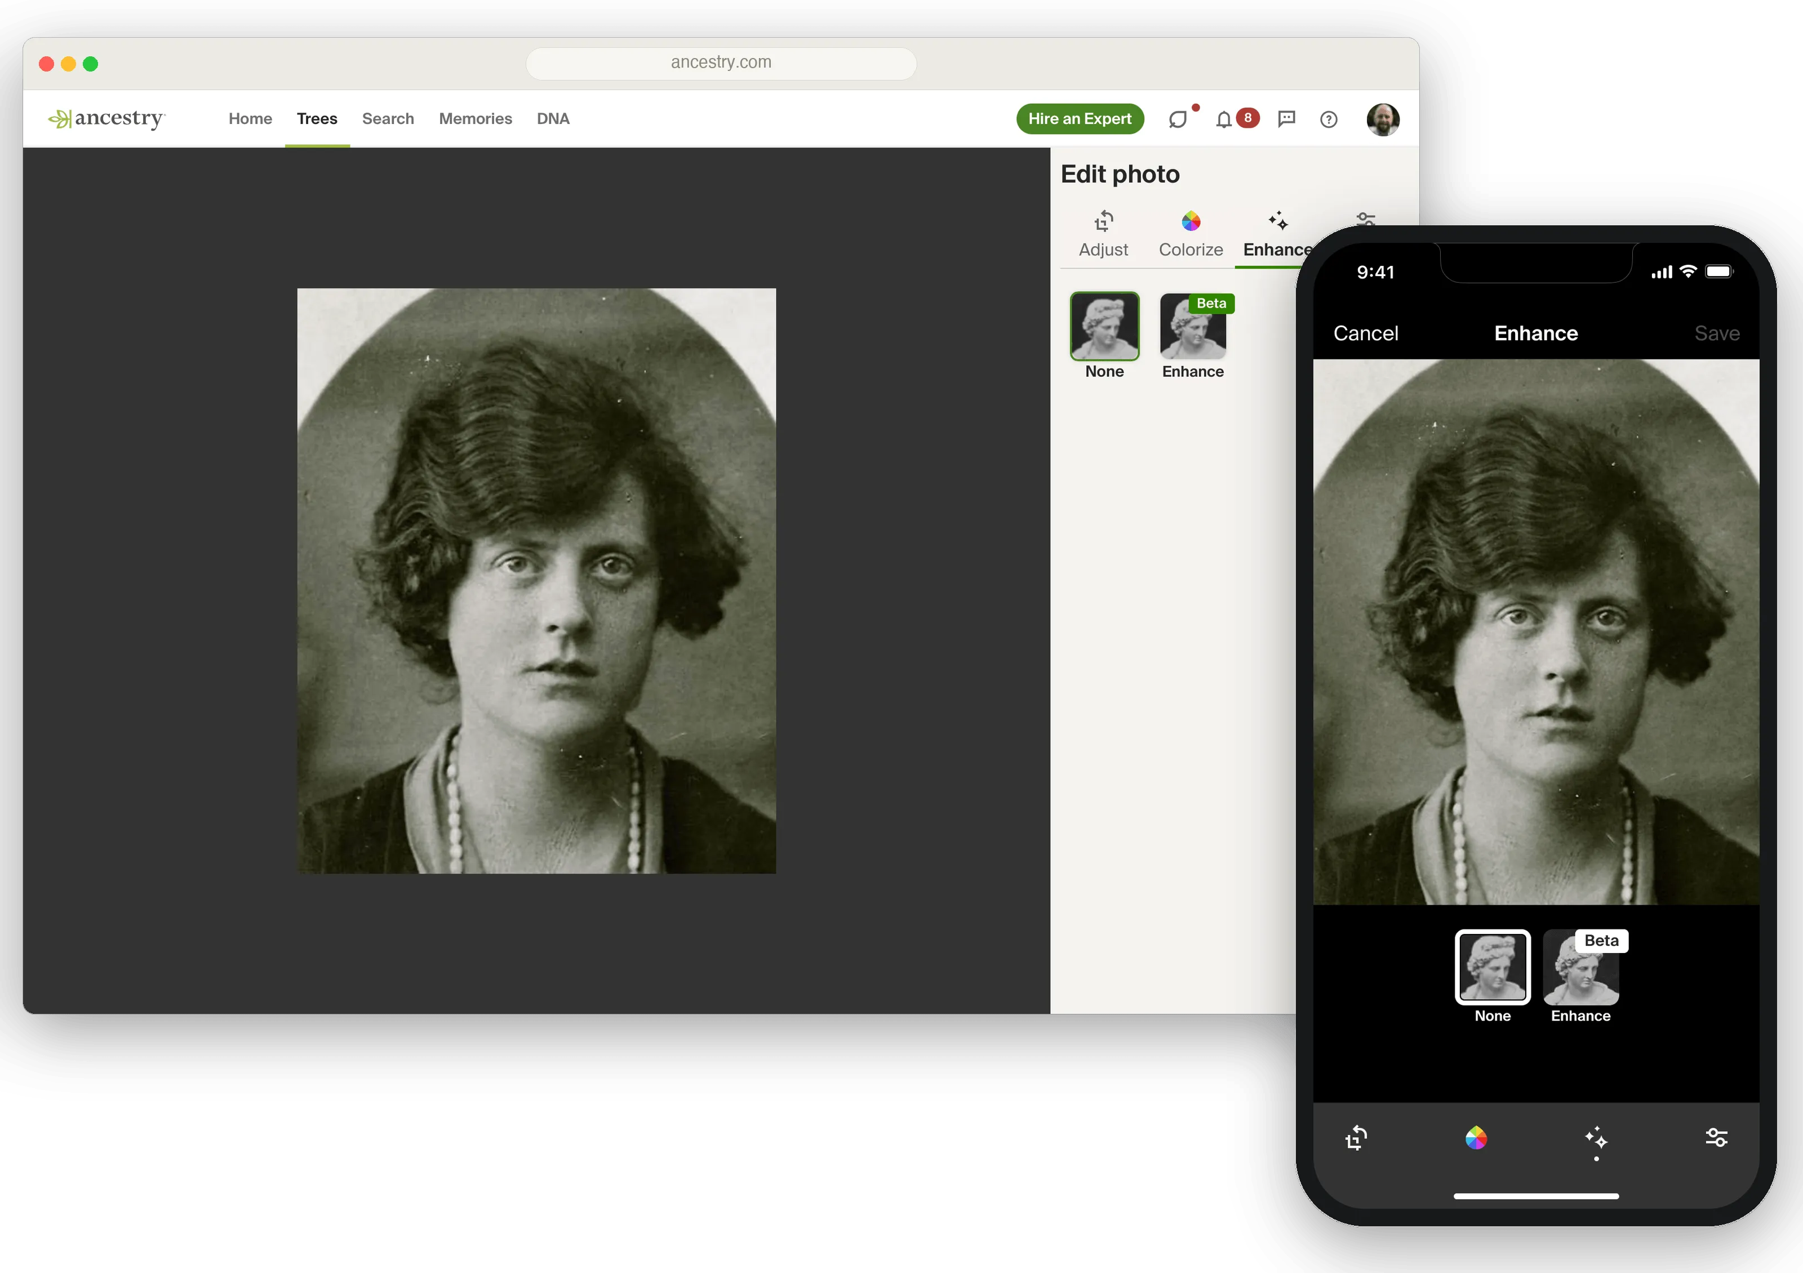Open the user profile avatar

(x=1383, y=119)
